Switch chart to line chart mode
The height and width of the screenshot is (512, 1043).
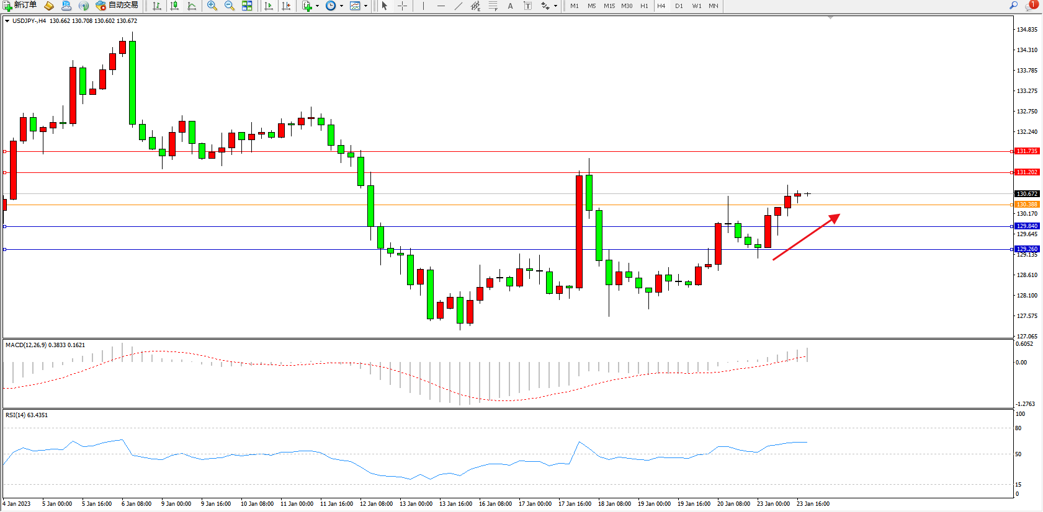click(192, 6)
